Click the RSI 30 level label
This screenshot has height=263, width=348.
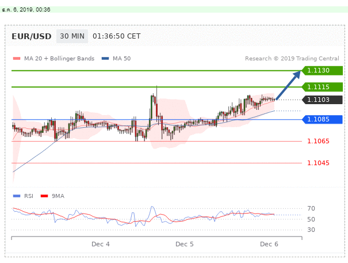(311, 230)
